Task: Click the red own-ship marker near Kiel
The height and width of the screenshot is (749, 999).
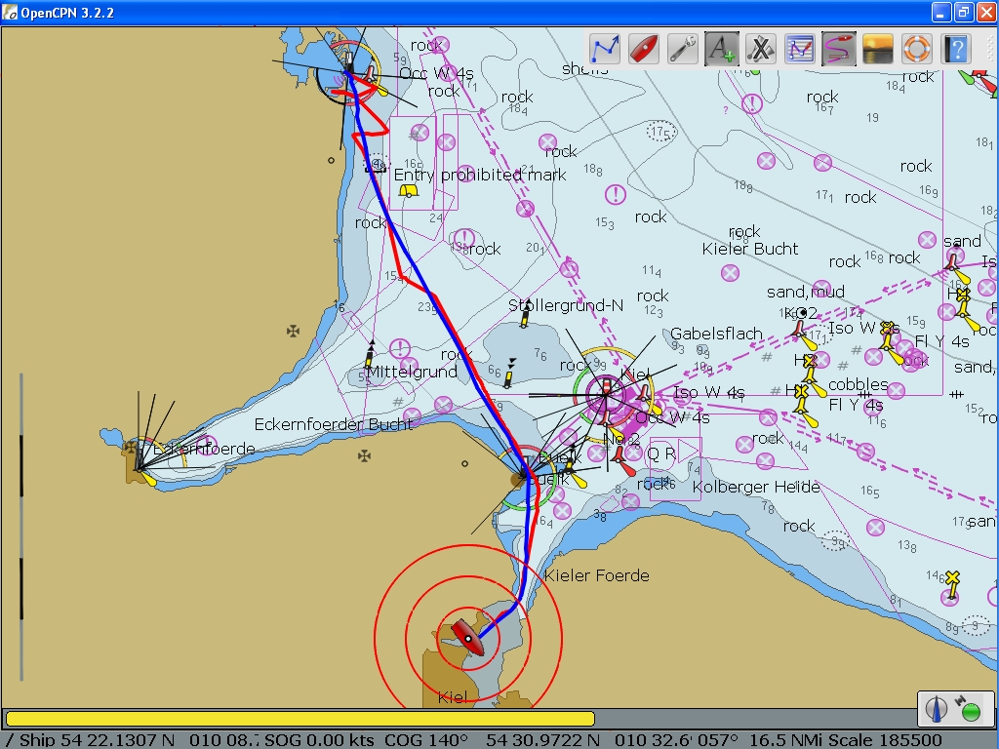Action: click(466, 637)
